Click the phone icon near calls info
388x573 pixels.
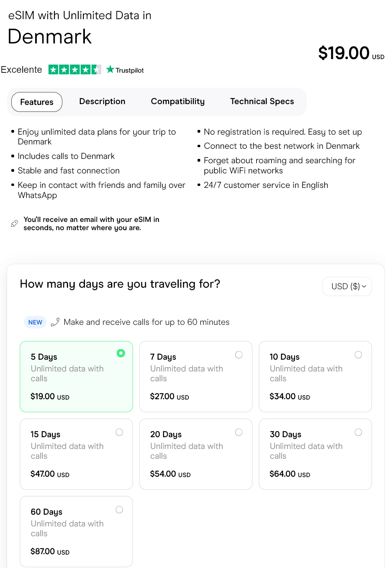pos(55,322)
